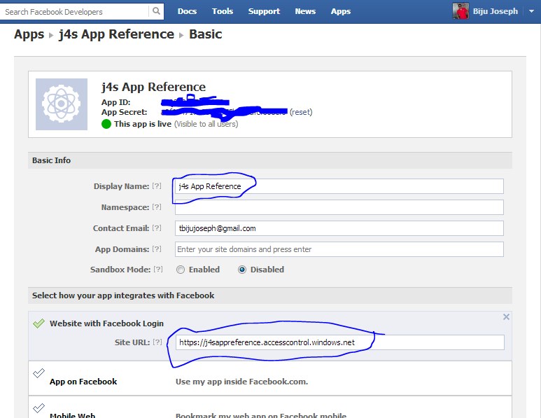Image resolution: width=541 pixels, height=418 pixels.
Task: Click the Site URL help [?] icon
Action: pyautogui.click(x=157, y=342)
